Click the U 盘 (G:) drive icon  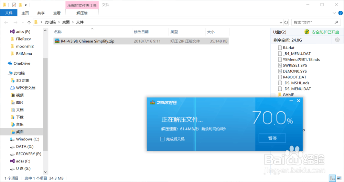coord(12,169)
